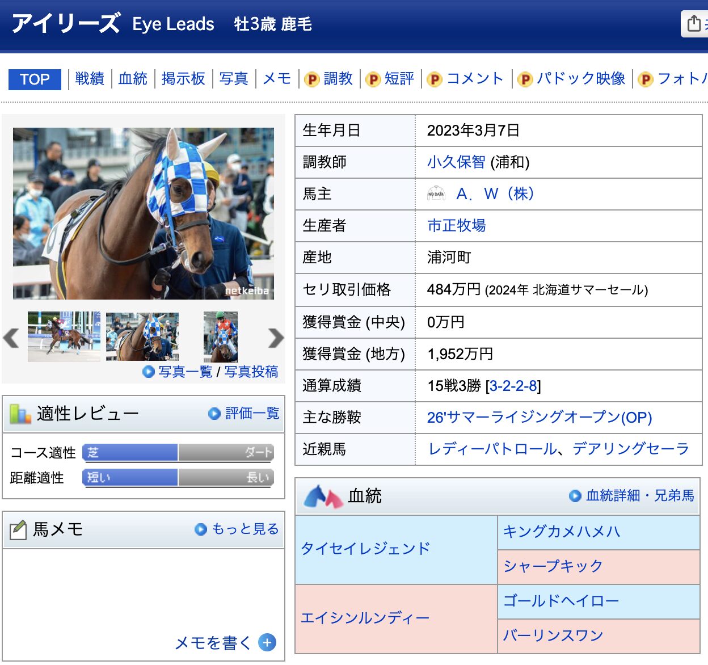The image size is (708, 665).
Task: Open 評価一覧 link
Action: [x=252, y=413]
